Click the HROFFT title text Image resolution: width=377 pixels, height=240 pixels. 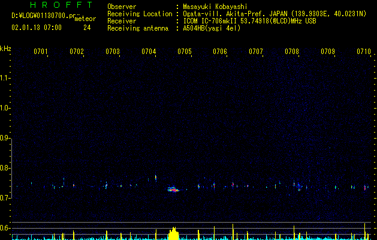click(x=62, y=5)
